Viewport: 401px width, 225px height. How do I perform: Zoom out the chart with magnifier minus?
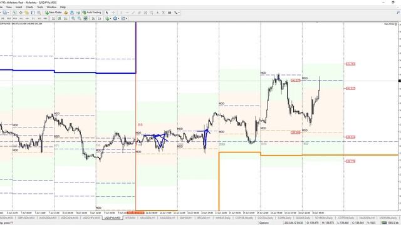point(80,18)
